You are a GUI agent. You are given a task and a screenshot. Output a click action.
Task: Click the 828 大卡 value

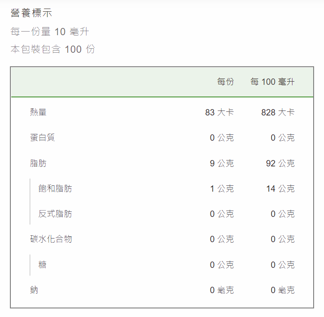click(278, 112)
